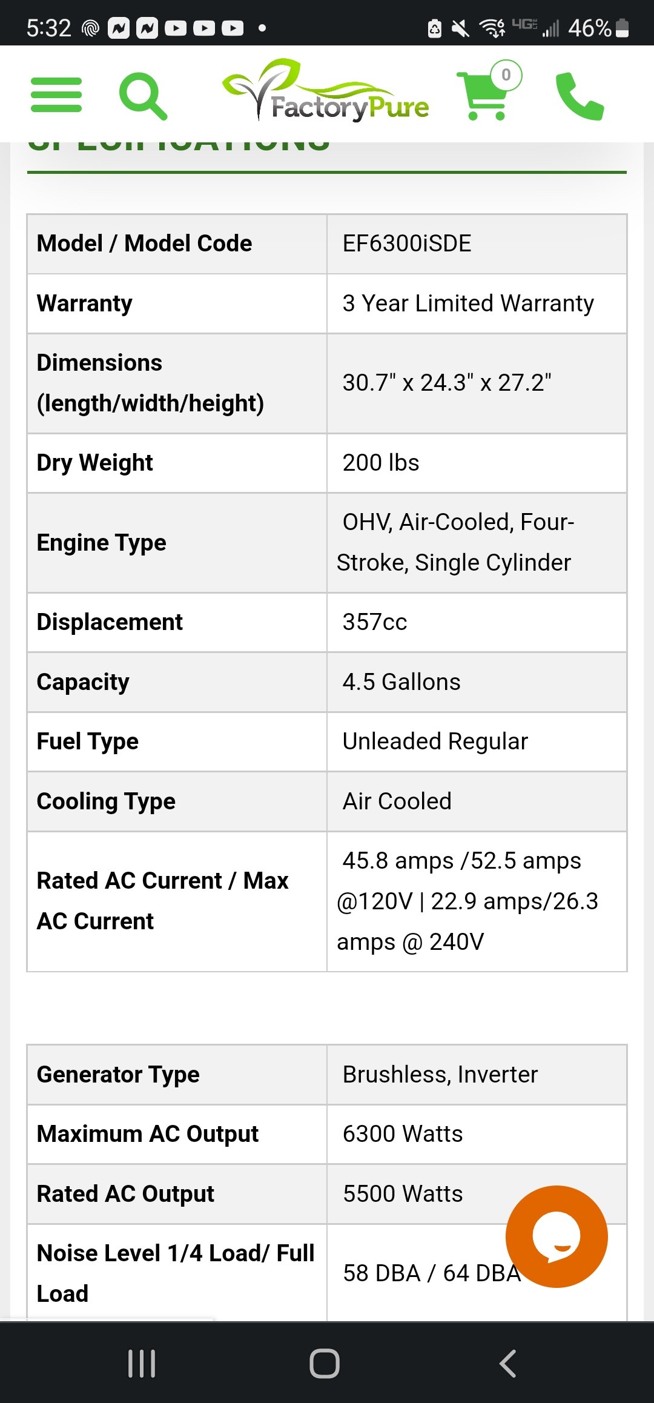Tap the Android back navigation button
This screenshot has width=654, height=1403.
[x=507, y=1364]
